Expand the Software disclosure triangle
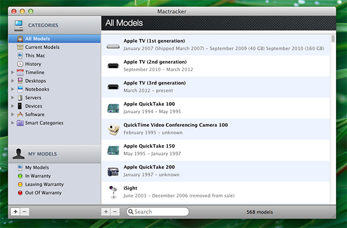Image resolution: width=347 pixels, height=228 pixels. [x=13, y=115]
